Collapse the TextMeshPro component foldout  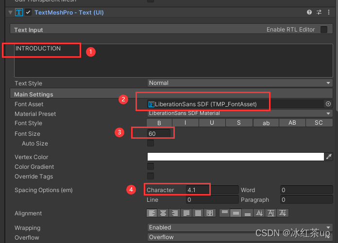pyautogui.click(x=10, y=13)
